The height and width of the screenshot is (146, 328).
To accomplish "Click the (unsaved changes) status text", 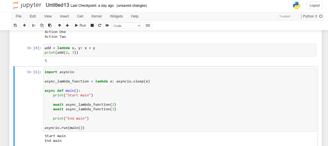I will point(132,6).
